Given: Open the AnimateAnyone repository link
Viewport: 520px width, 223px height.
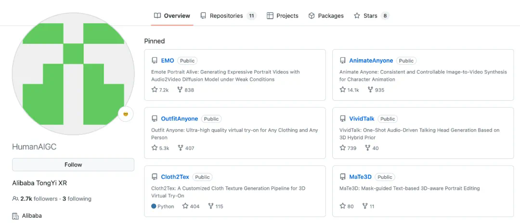Looking at the screenshot, I should coord(371,61).
